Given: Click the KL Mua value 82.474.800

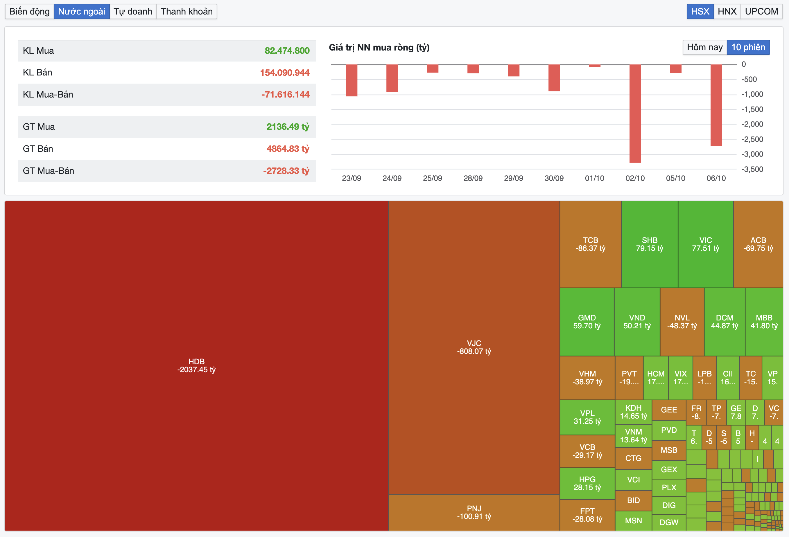Looking at the screenshot, I should [x=287, y=51].
